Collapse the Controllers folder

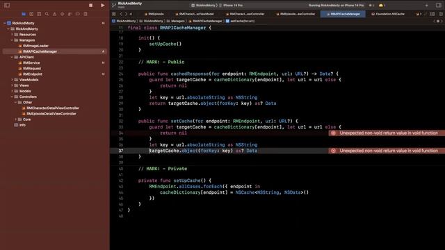12,97
